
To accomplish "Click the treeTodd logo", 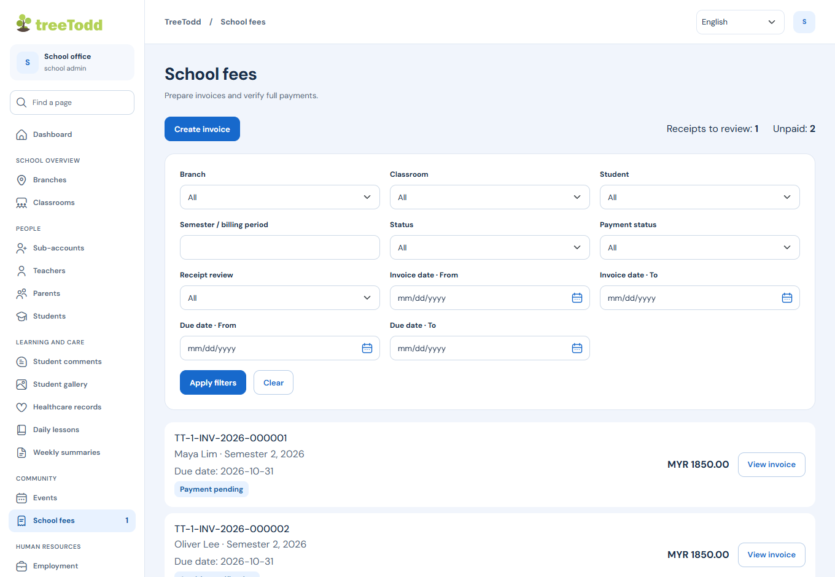I will pos(60,23).
